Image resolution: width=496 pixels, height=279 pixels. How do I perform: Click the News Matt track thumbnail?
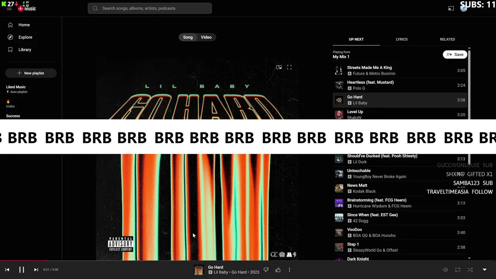(x=339, y=188)
